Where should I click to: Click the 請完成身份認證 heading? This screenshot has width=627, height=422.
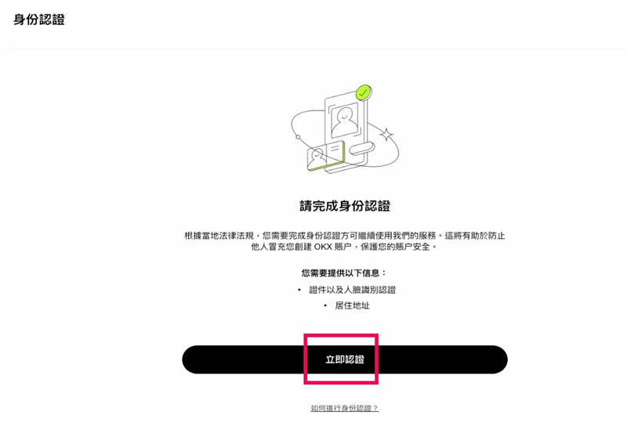pyautogui.click(x=345, y=206)
